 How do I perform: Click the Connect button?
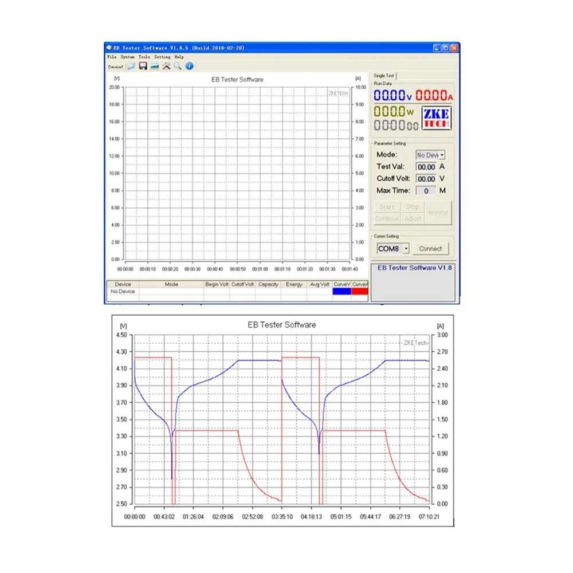tap(431, 248)
